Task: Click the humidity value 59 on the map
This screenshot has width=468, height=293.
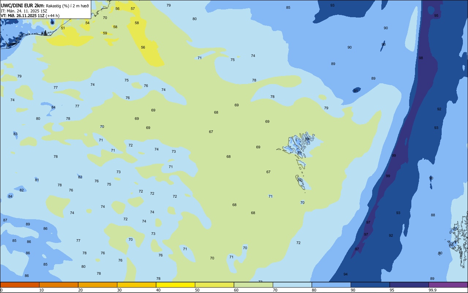Action: coord(105,33)
